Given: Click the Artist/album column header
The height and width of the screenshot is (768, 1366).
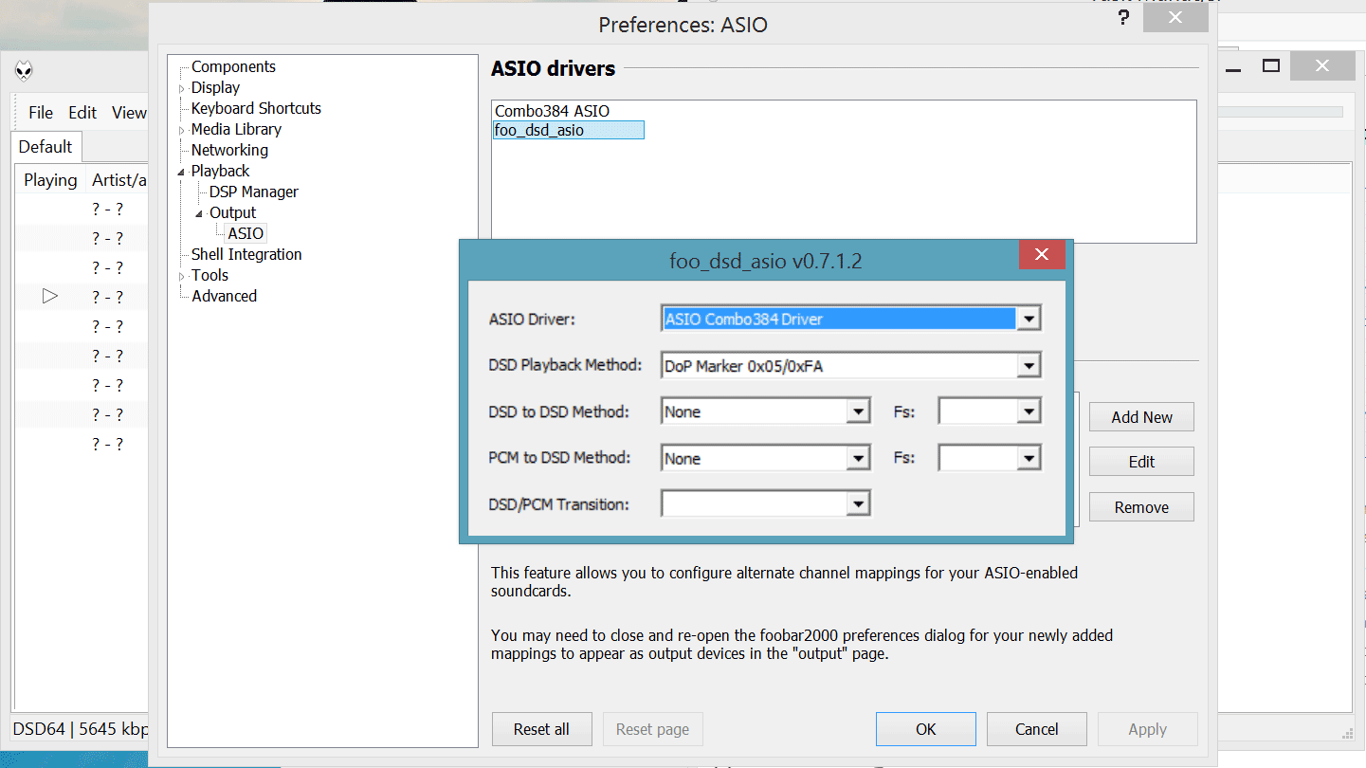Looking at the screenshot, I should 118,180.
